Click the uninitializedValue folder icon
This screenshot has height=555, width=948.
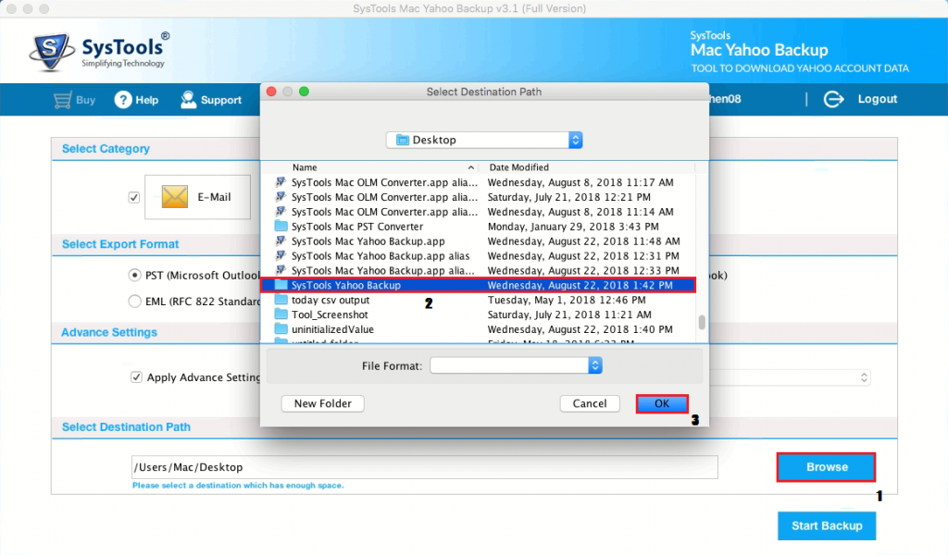281,329
